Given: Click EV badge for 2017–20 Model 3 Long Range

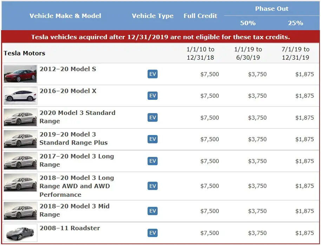Looking at the screenshot, I should click(x=152, y=161).
